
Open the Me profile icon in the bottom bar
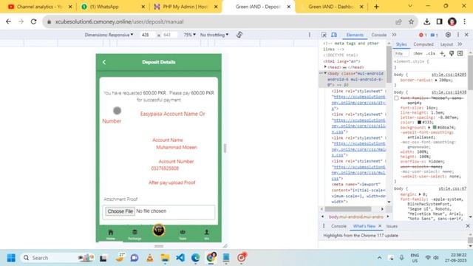pyautogui.click(x=207, y=234)
